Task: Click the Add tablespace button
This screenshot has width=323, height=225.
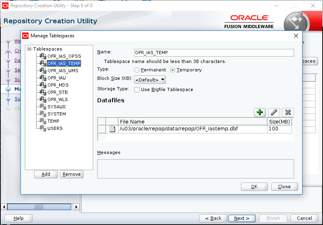Action: point(46,174)
